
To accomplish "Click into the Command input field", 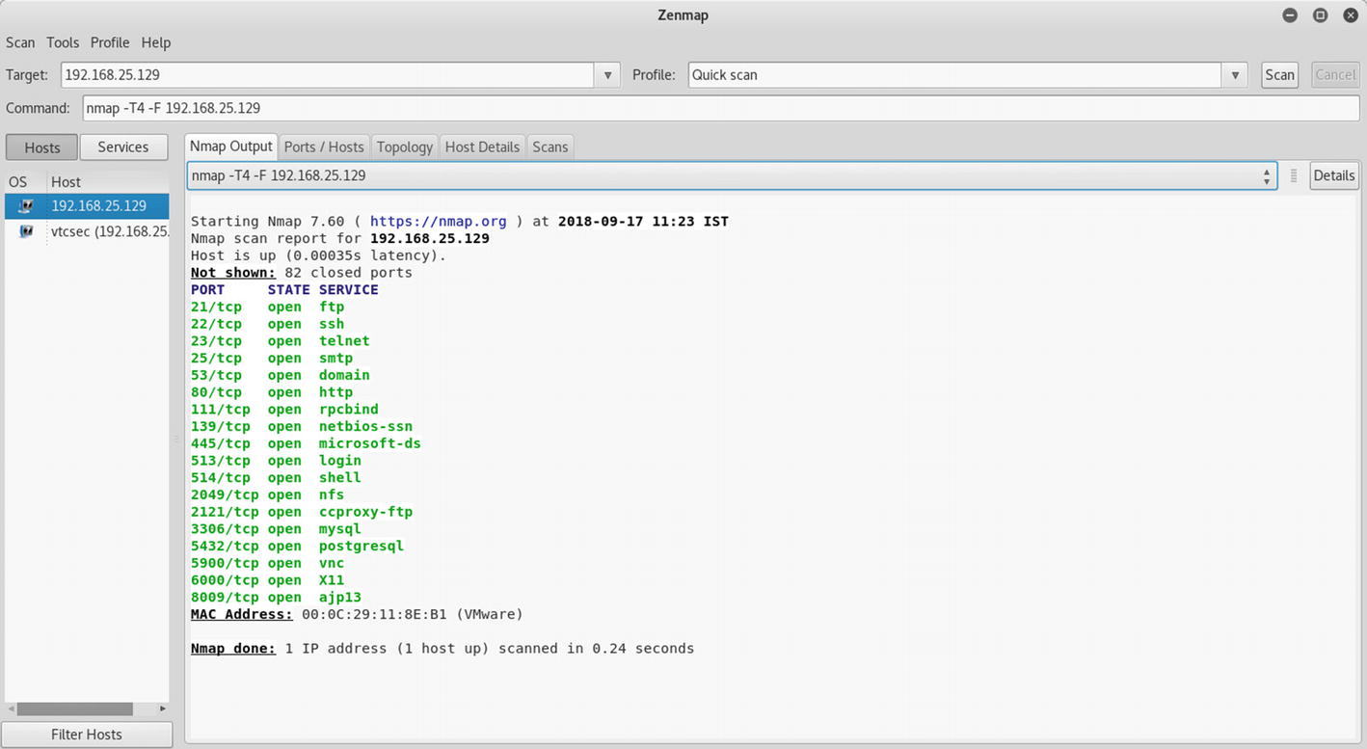I will point(721,108).
